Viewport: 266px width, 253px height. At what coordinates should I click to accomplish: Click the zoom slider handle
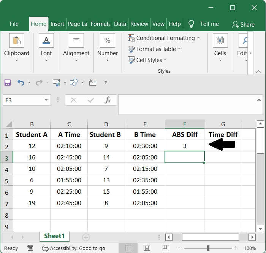[208, 248]
